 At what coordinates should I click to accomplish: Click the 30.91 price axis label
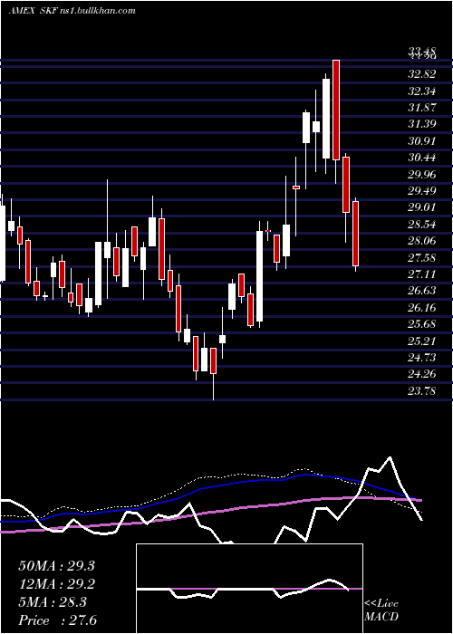422,141
